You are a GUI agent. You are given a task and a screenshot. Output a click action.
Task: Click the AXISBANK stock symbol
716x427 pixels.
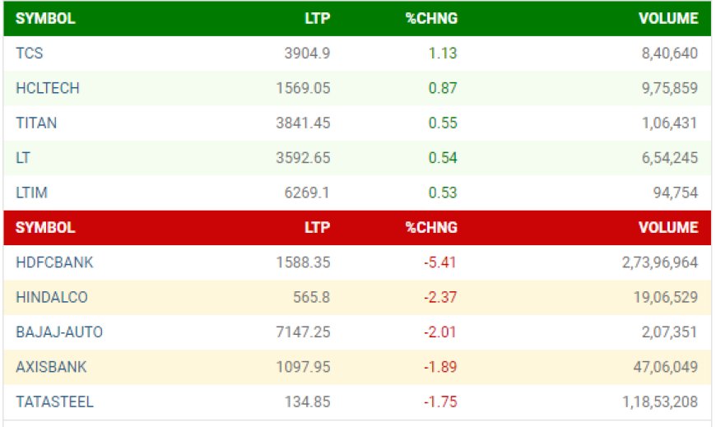click(51, 367)
